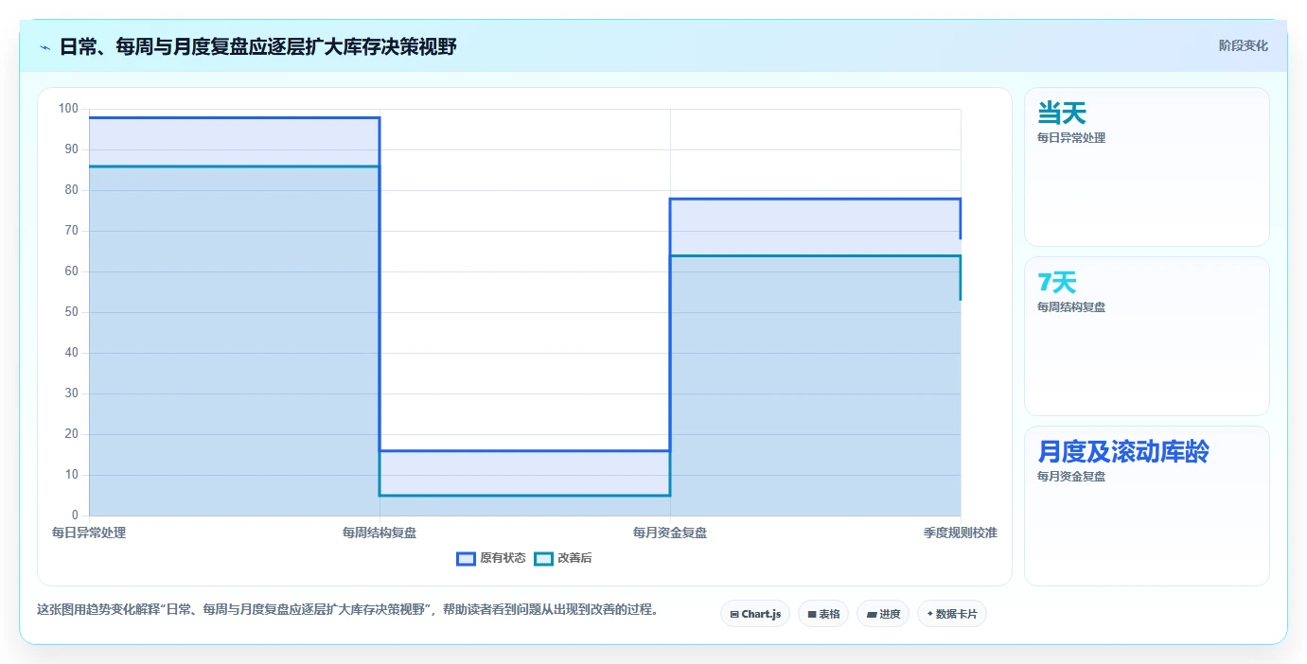Select the Chart.js tag pill
This screenshot has width=1307, height=664.
point(755,614)
